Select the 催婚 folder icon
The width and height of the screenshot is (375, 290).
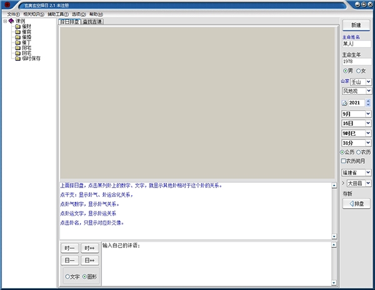pos(17,37)
